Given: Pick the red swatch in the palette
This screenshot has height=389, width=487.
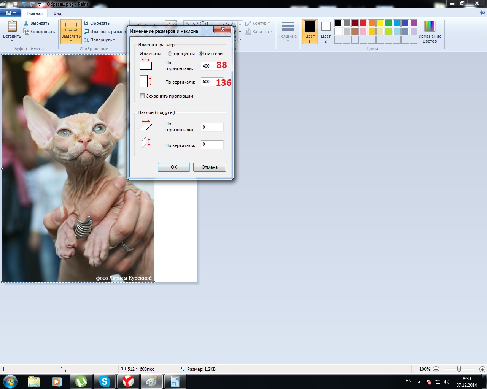Looking at the screenshot, I should [x=363, y=23].
